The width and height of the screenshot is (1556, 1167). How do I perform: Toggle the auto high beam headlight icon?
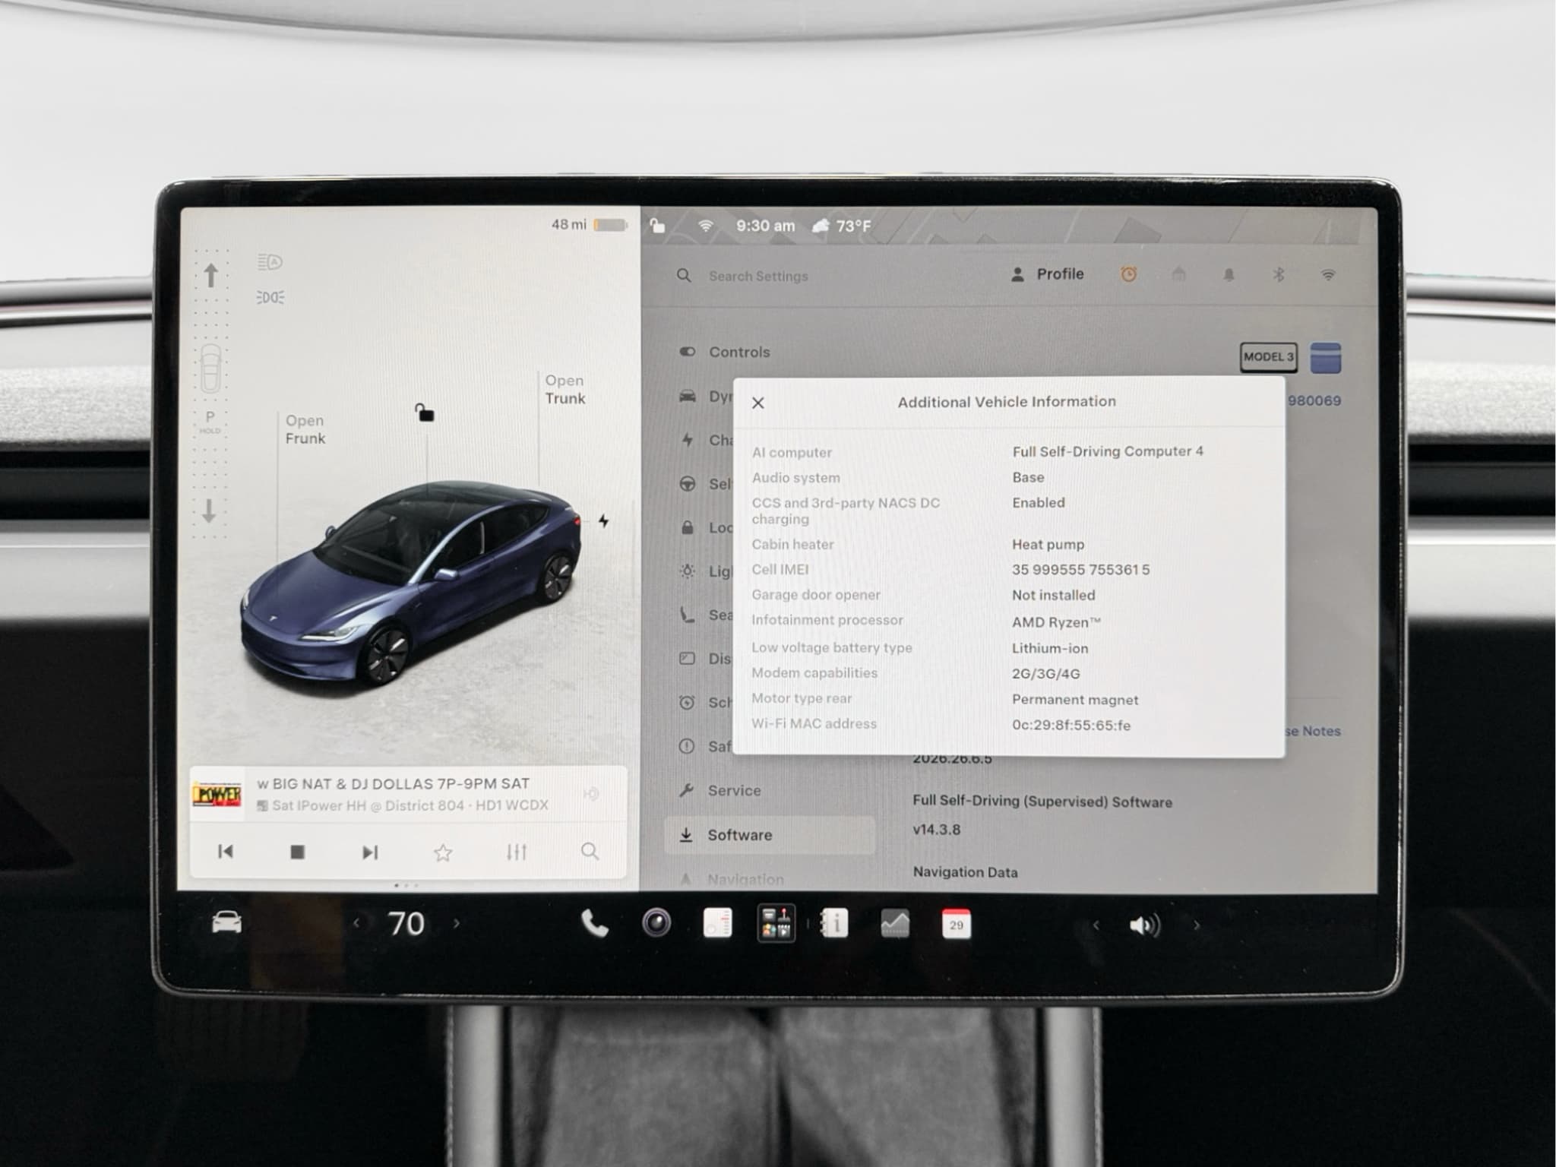pos(270,263)
